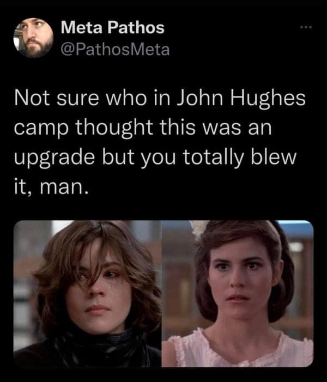Tap the pink ruffled top in right photo

pyautogui.click(x=238, y=349)
